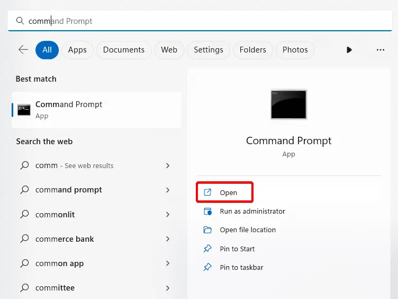Click Open to launch Command Prompt
The height and width of the screenshot is (299, 398).
tap(224, 192)
